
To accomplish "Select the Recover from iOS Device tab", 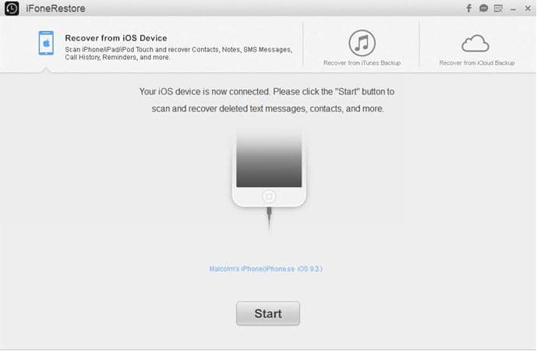I will coord(151,44).
